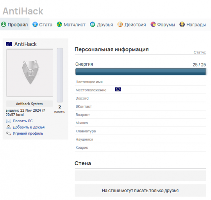Click the Коврик row label
This screenshot has height=200, width=211.
82,147
